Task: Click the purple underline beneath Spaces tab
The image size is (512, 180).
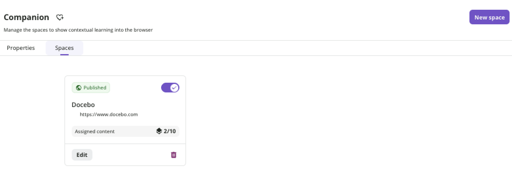Action: (64, 55)
